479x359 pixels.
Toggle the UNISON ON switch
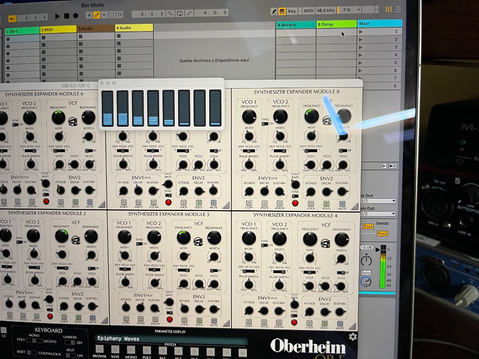pyautogui.click(x=70, y=343)
